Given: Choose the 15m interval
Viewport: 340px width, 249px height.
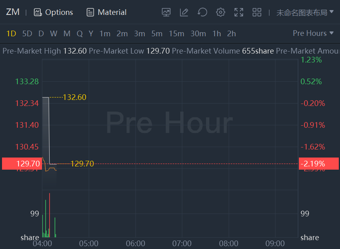Looking at the screenshot, I should [176, 33].
